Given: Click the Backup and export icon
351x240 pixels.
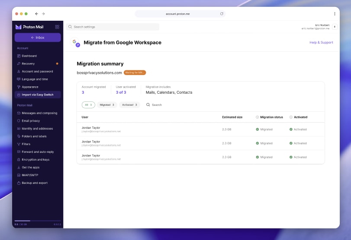Looking at the screenshot, I should coord(19,183).
